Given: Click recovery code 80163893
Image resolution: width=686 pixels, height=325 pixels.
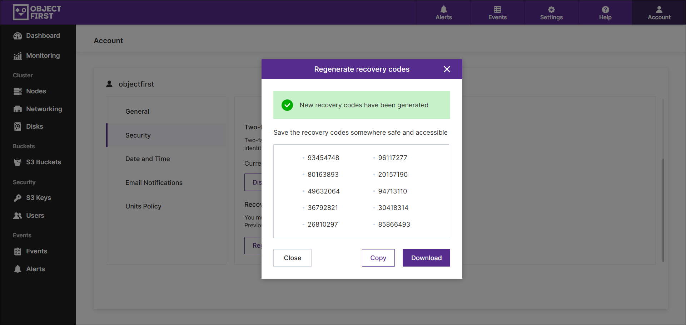Looking at the screenshot, I should [323, 175].
